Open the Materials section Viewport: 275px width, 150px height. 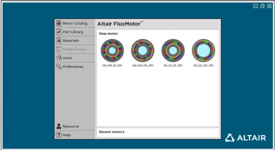[75, 41]
